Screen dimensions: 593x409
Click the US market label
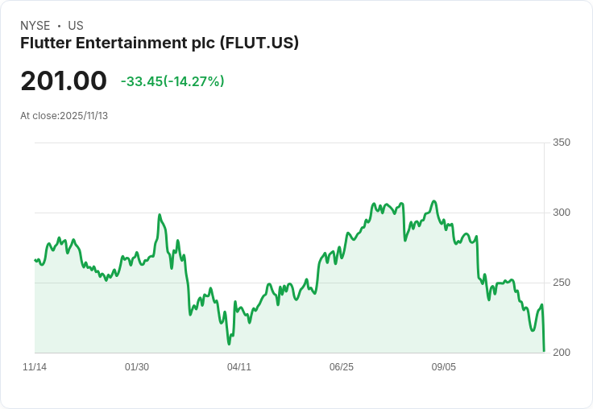[x=76, y=26]
